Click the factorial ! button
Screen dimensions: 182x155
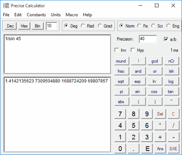pos(138,61)
